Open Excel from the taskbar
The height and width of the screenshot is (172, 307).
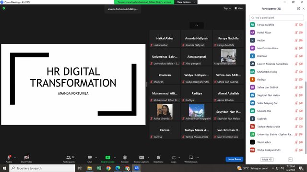tap(99, 168)
